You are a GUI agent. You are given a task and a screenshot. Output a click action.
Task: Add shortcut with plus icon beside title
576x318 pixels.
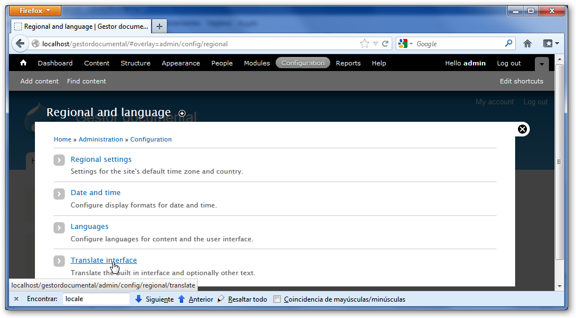click(x=182, y=113)
